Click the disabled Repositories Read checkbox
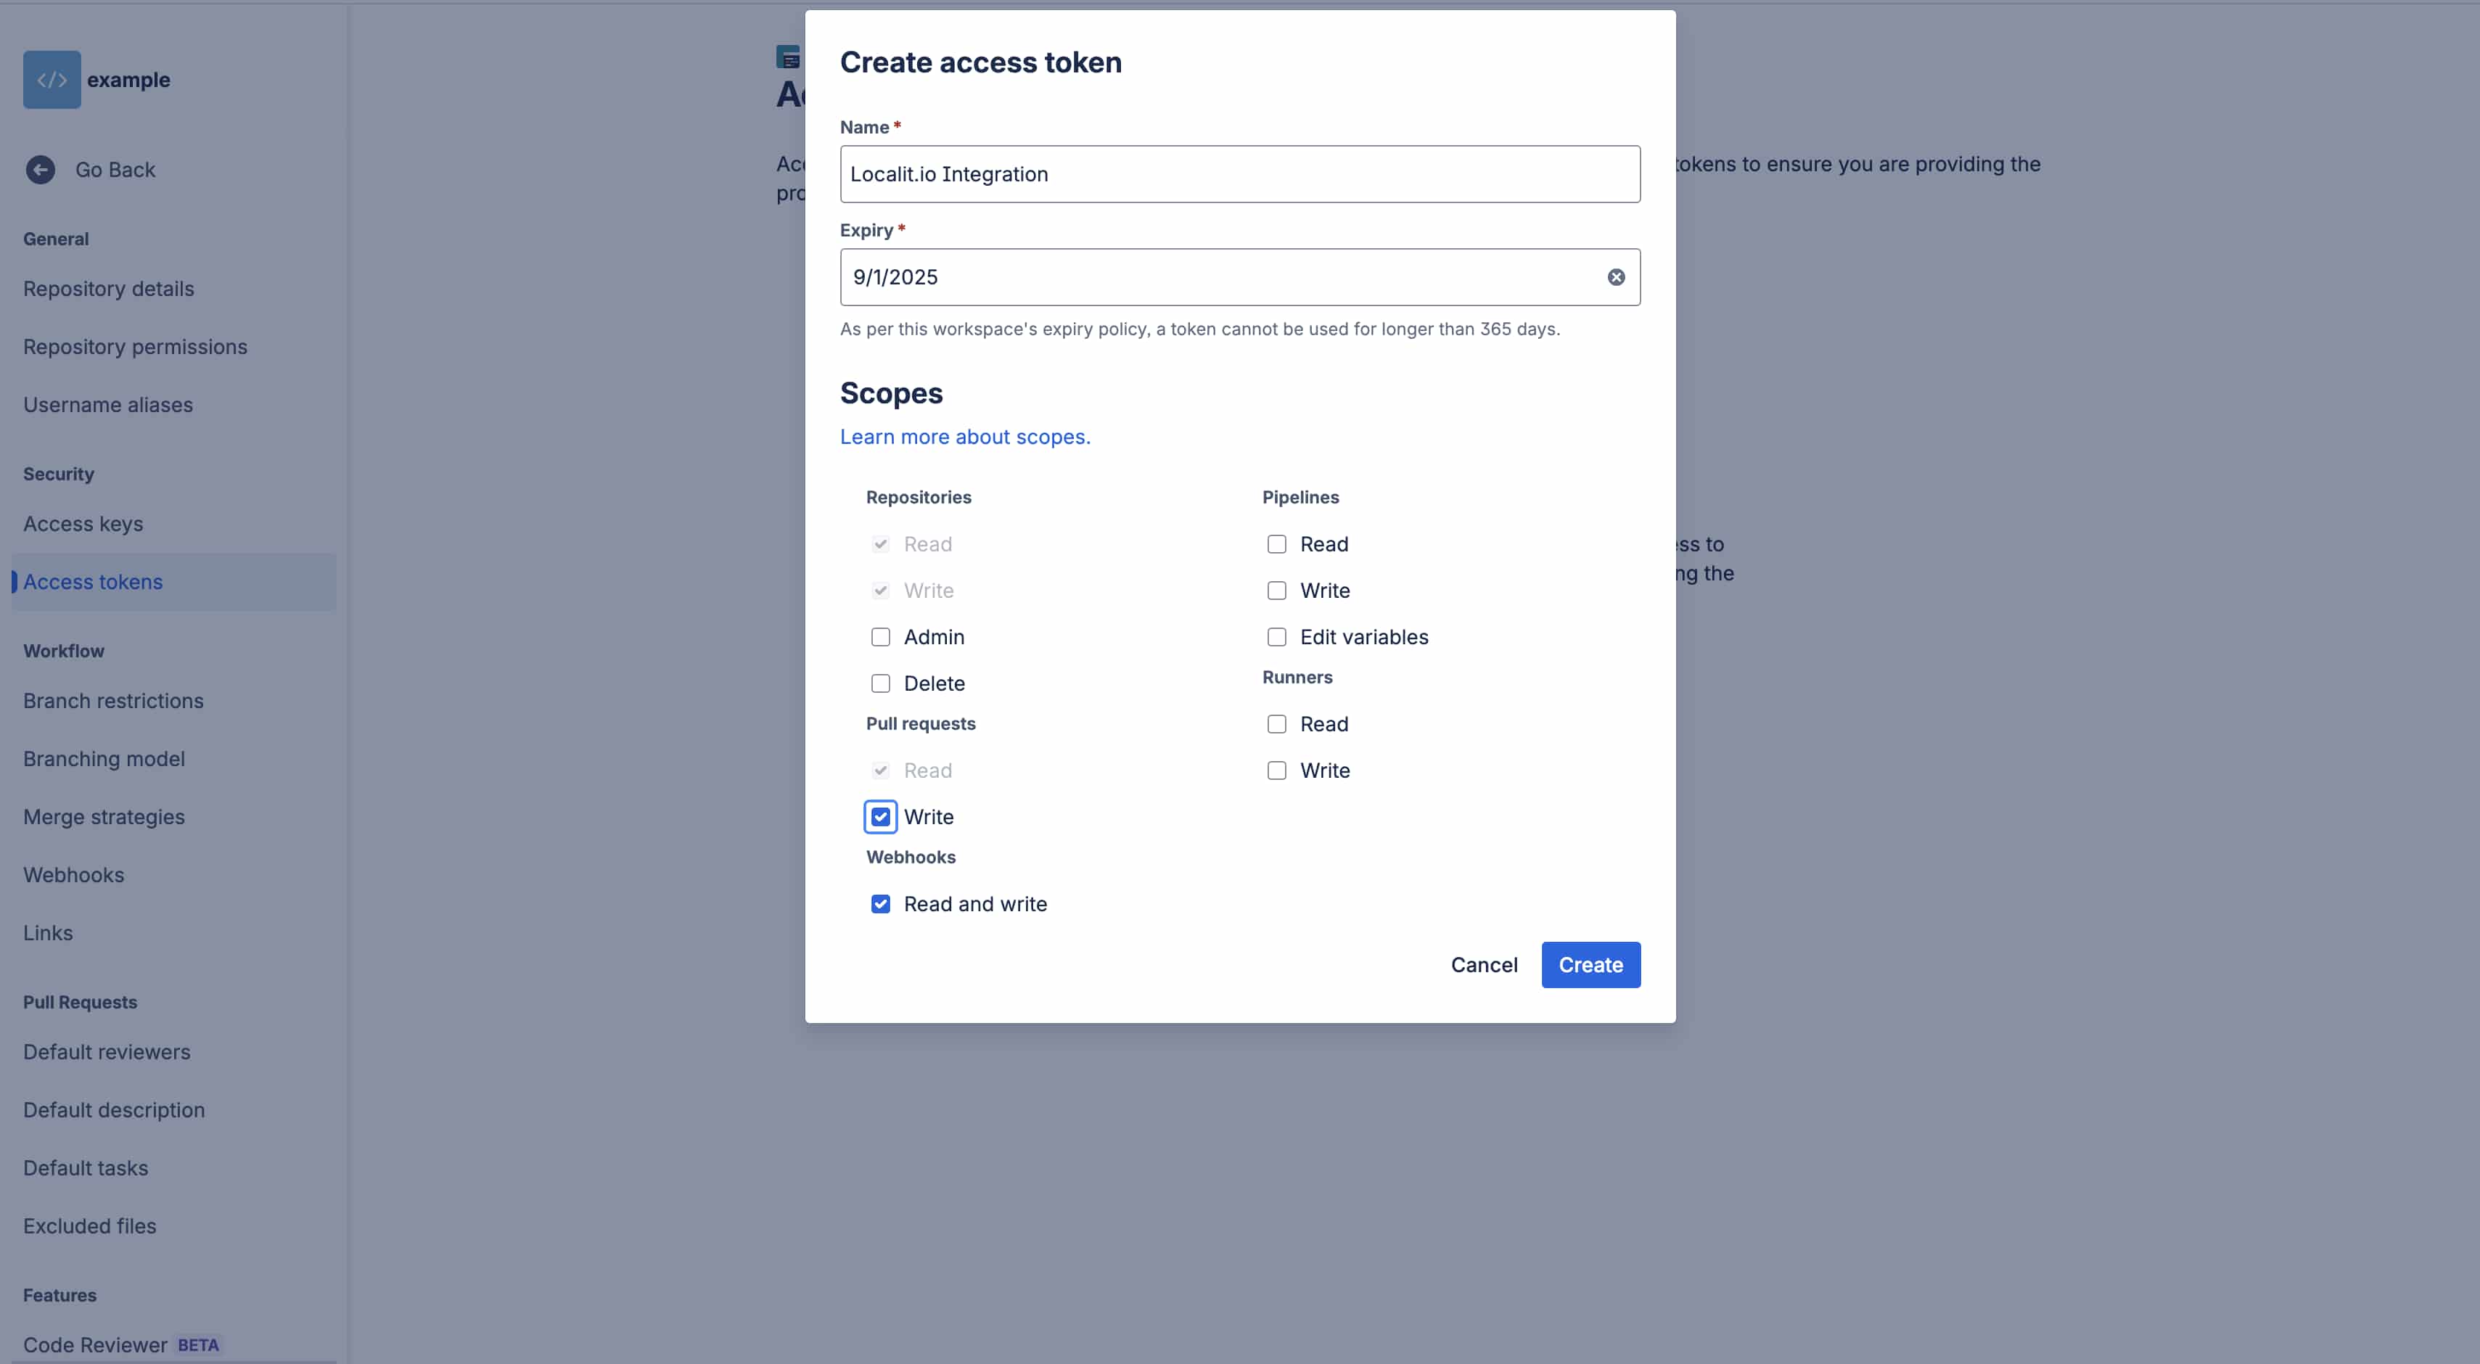This screenshot has height=1364, width=2480. click(880, 545)
